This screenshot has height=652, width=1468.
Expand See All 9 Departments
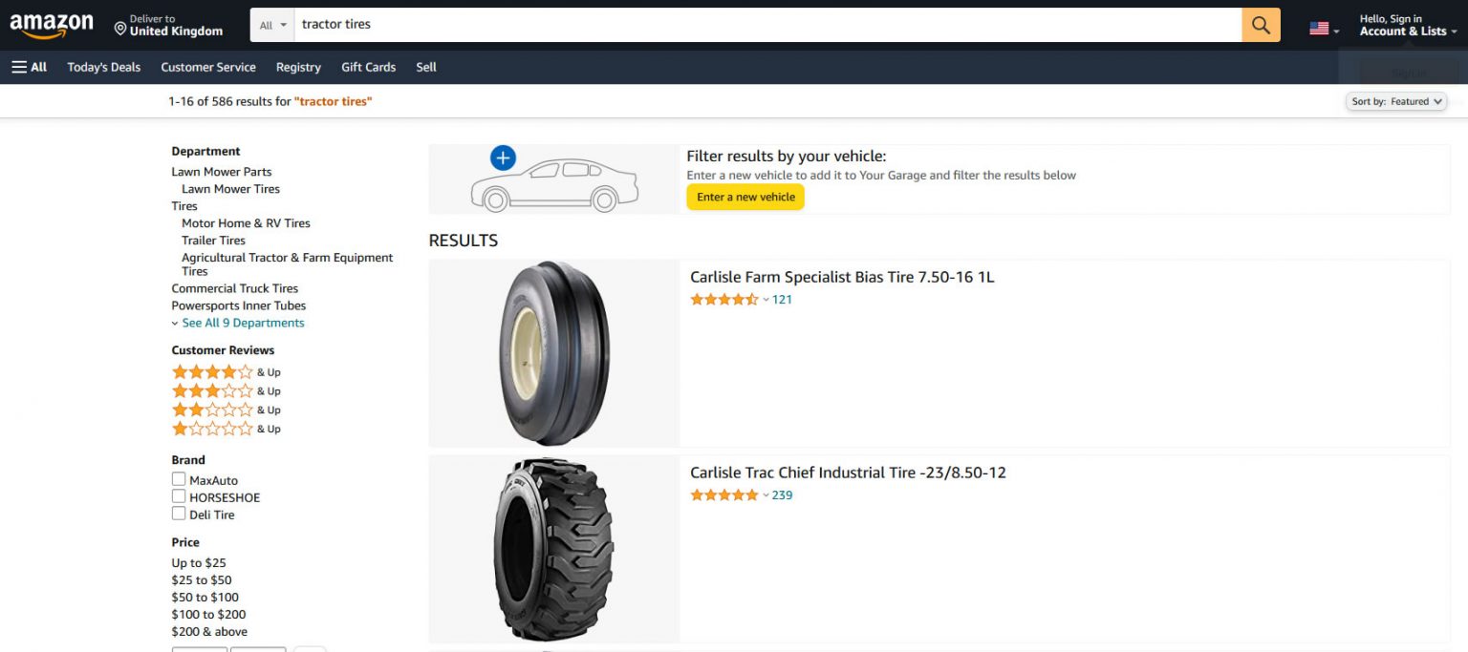click(243, 323)
